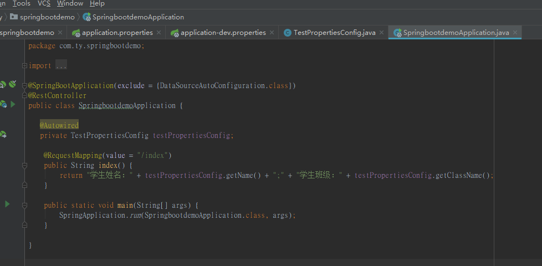The image size is (542, 266).
Task: Select the SpringbootdemoApplication.java tab
Action: 456,33
